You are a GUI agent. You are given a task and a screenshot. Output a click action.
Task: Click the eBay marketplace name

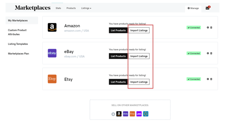[69, 51]
